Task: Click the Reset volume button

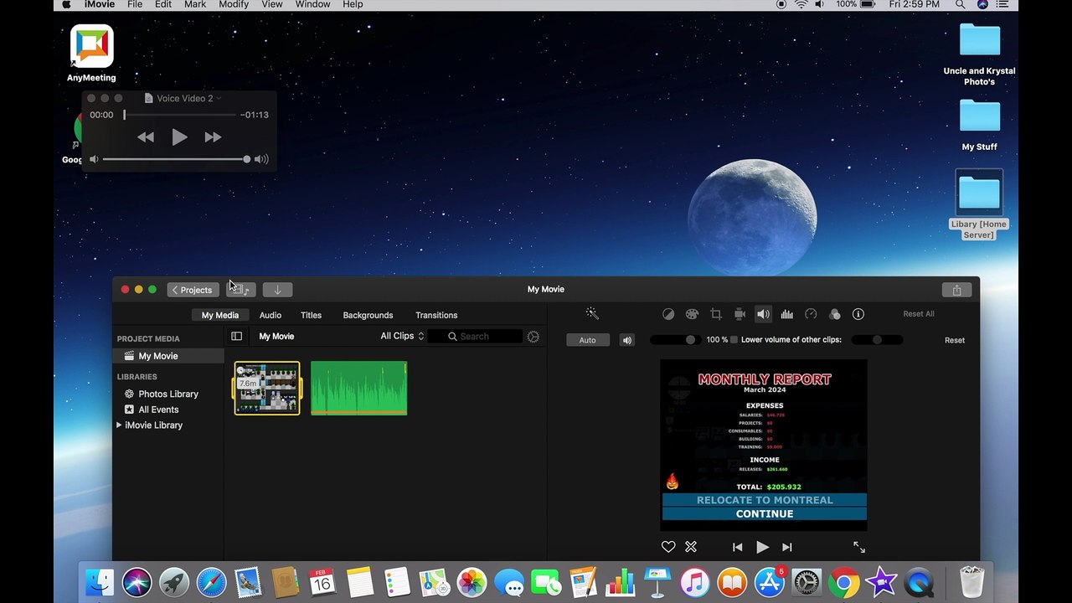Action: [x=955, y=340]
